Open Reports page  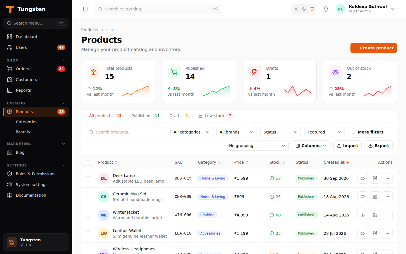tap(36, 90)
